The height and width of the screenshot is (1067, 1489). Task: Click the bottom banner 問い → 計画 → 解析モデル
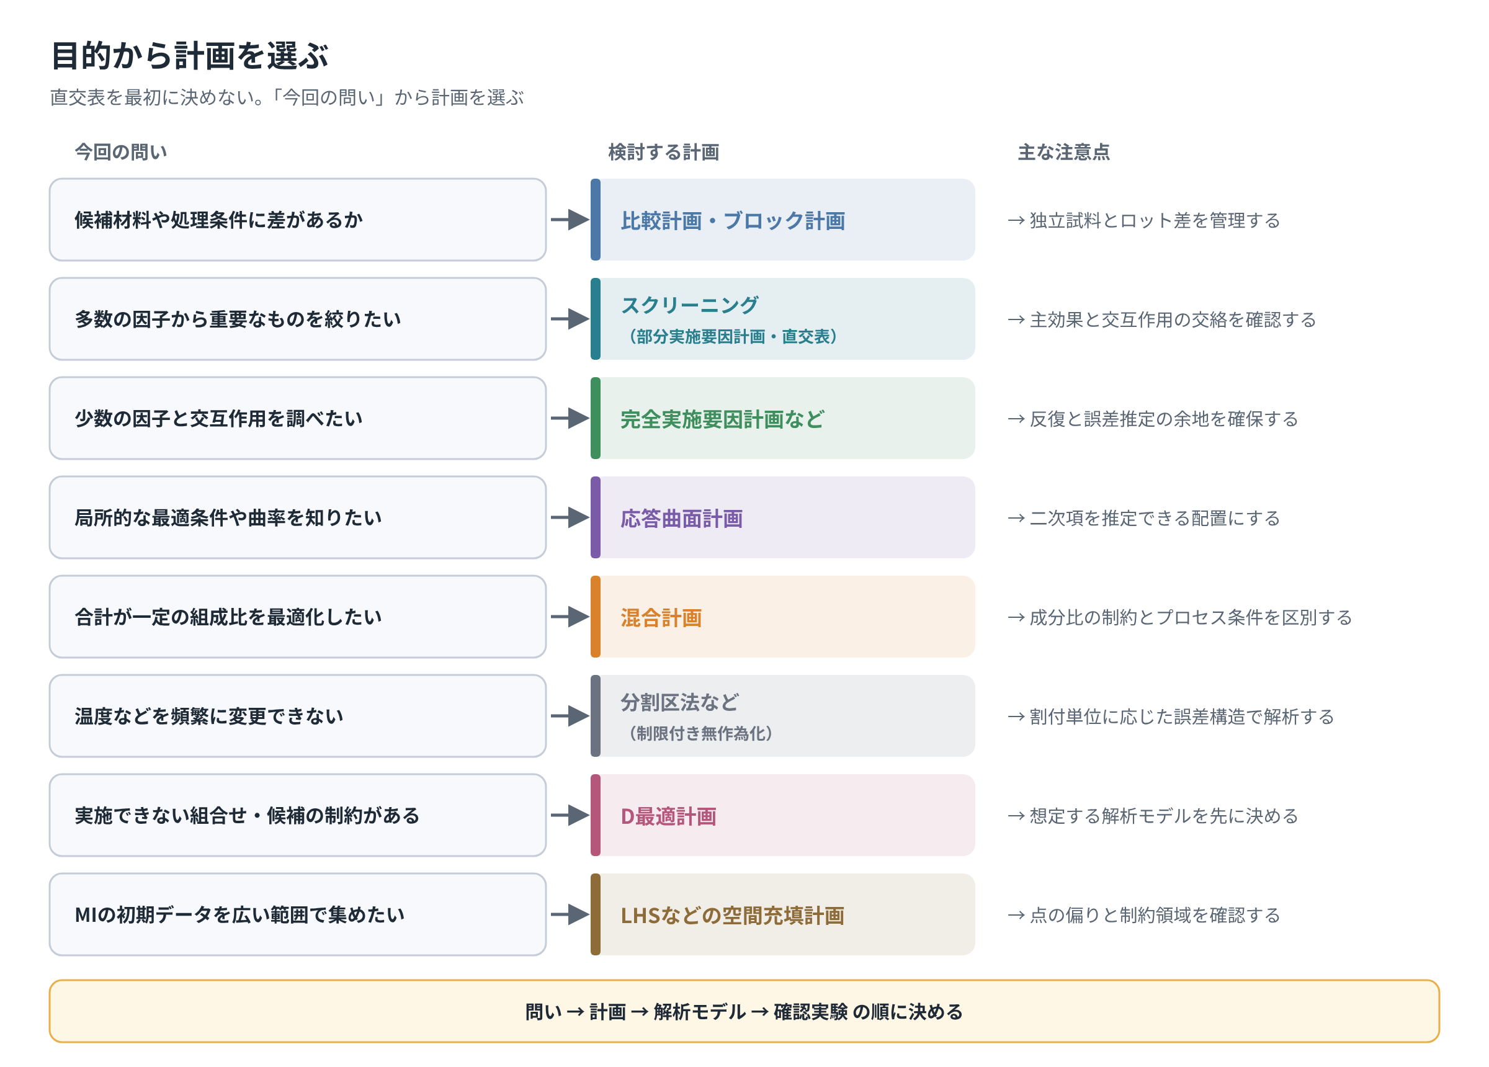click(744, 1011)
